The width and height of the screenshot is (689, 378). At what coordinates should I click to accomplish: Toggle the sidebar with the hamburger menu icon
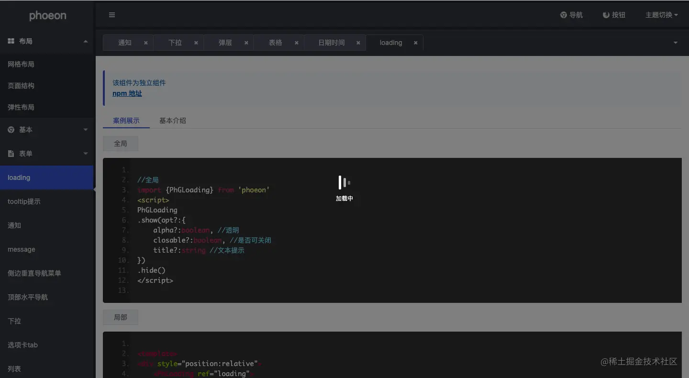point(112,15)
